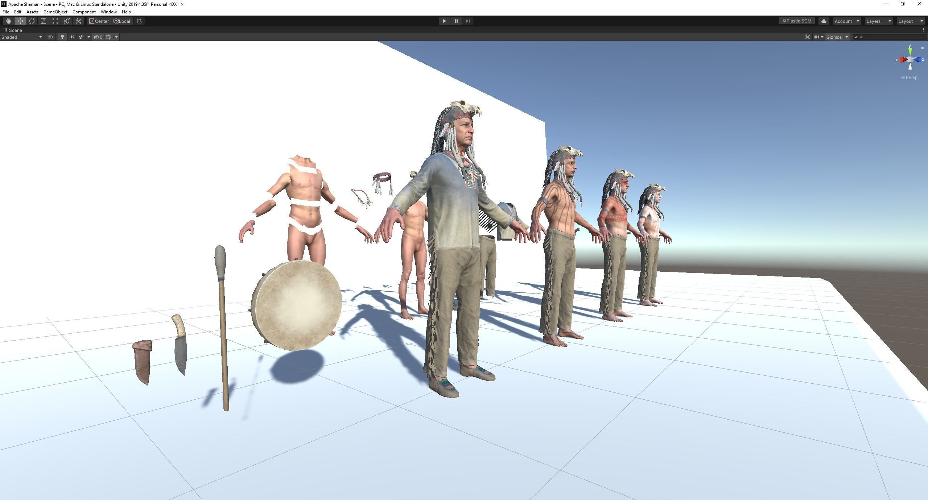Screen dimensions: 928x500
Task: Open the Window menu
Action: [108, 12]
